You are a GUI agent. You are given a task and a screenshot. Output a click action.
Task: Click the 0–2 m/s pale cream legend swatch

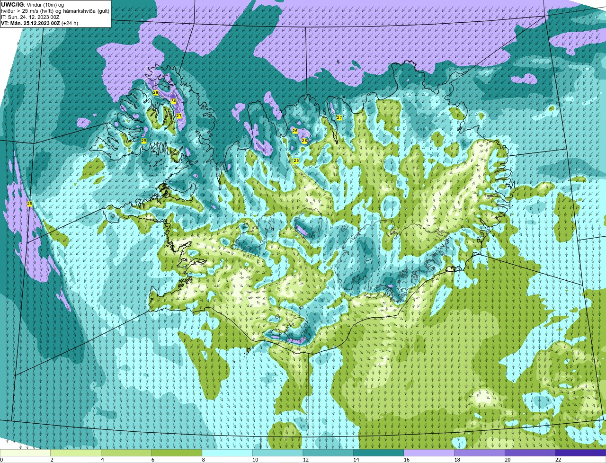click(x=25, y=453)
